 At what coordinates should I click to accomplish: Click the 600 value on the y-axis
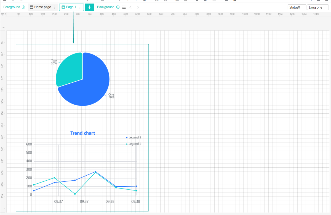[29, 144]
